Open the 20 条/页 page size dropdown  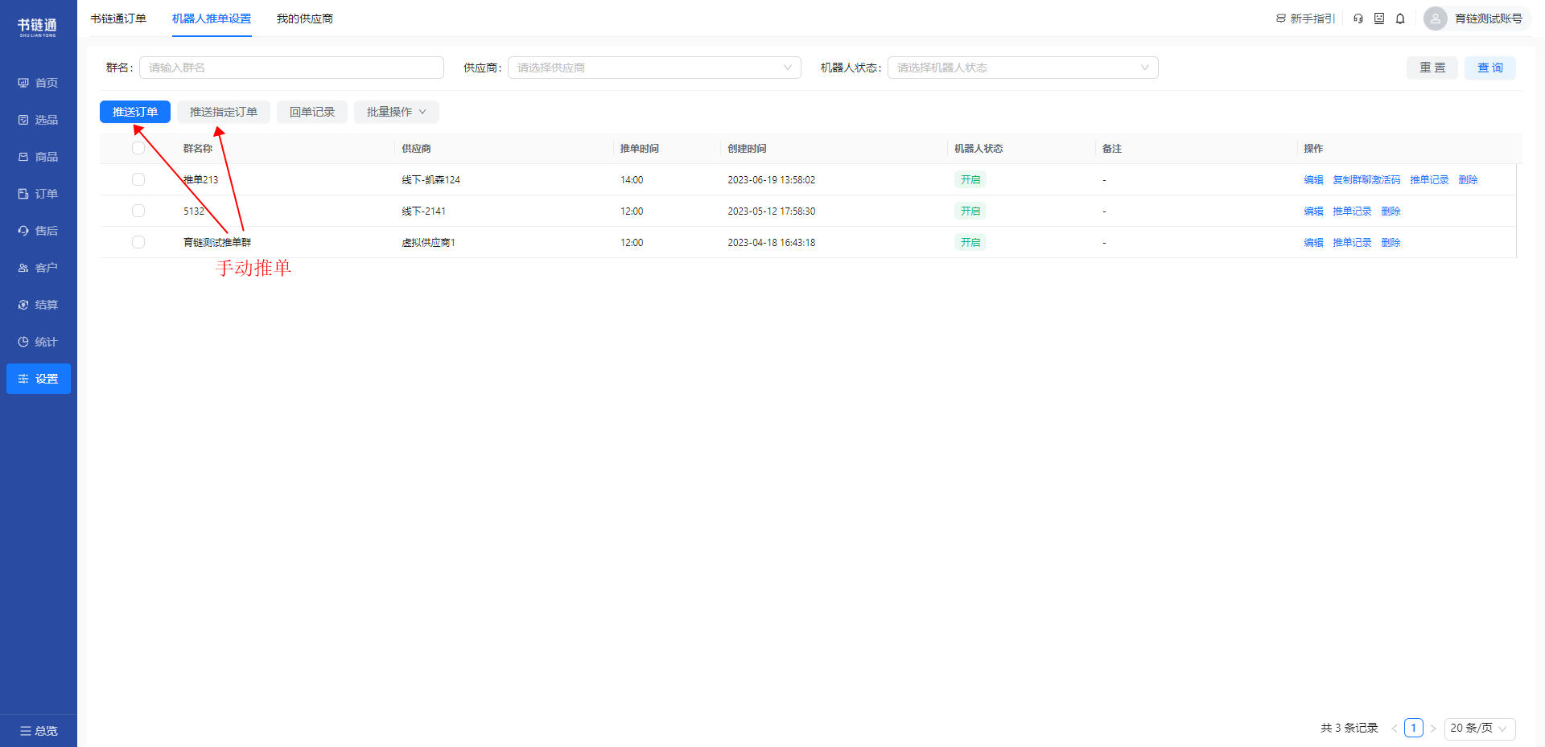pyautogui.click(x=1480, y=729)
